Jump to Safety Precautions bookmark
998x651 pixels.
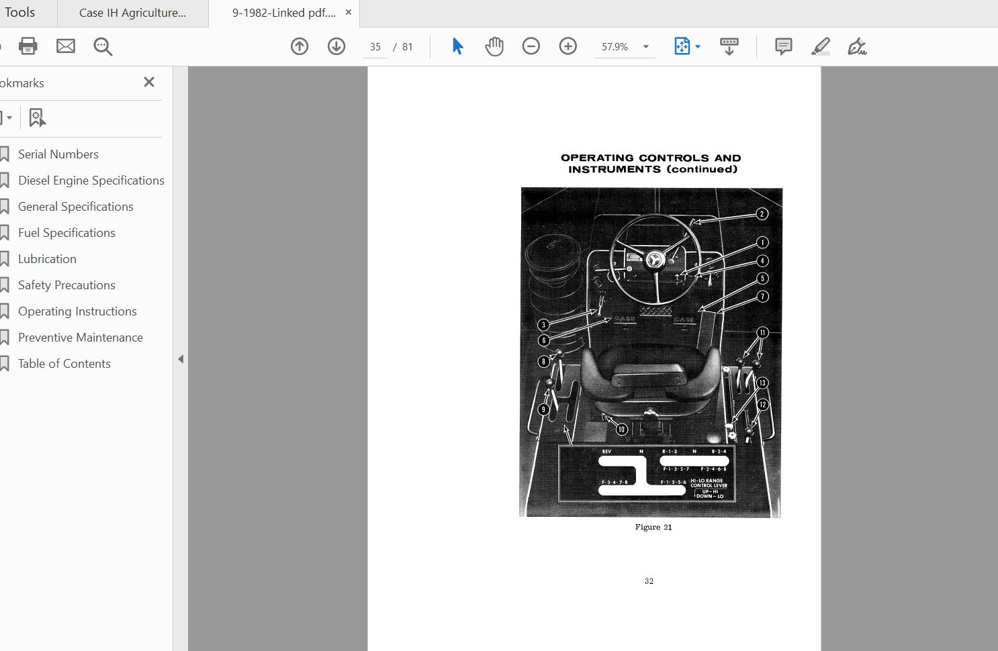(x=66, y=285)
